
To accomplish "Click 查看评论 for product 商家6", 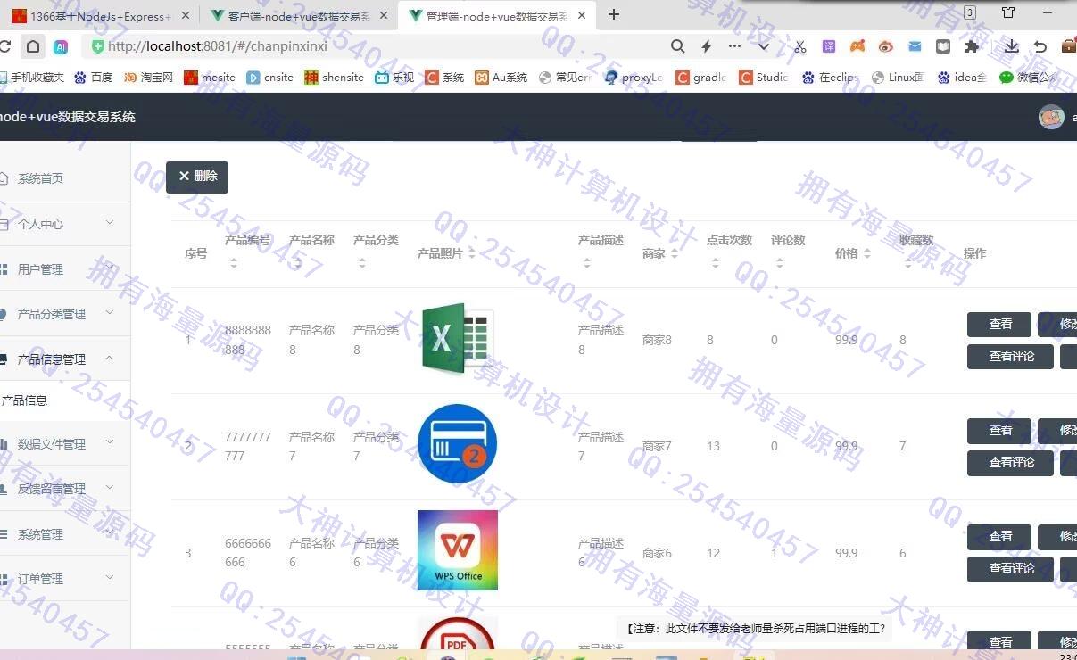I will 1011,569.
